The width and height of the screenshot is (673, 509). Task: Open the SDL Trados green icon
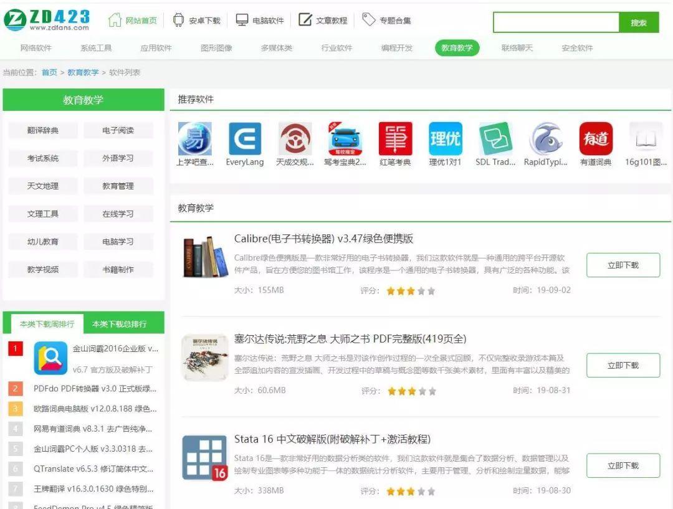(x=495, y=138)
